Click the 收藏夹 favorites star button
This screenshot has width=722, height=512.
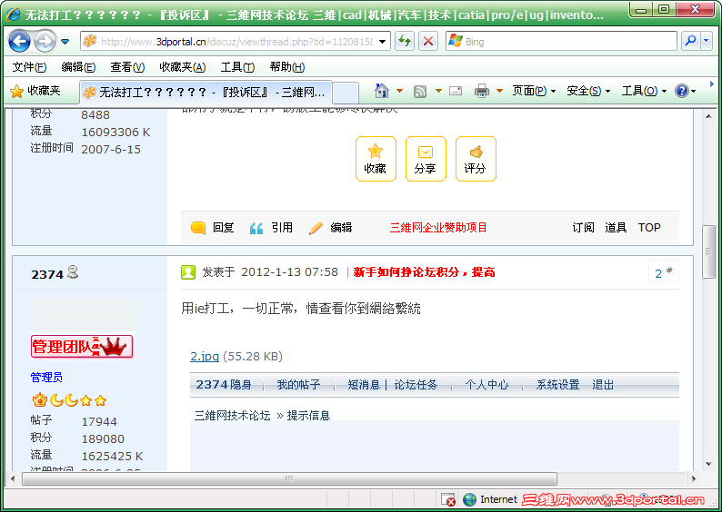pyautogui.click(x=35, y=91)
